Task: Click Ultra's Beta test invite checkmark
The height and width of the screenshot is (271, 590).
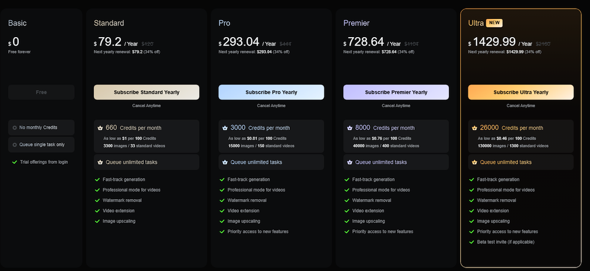Action: [x=471, y=242]
